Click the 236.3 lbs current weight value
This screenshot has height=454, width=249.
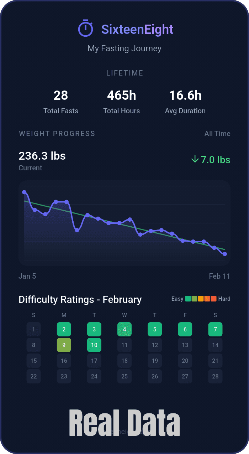point(42,156)
